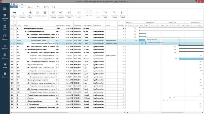
Task: Switch to the Задание ribbon tab
Action: coord(31,7)
